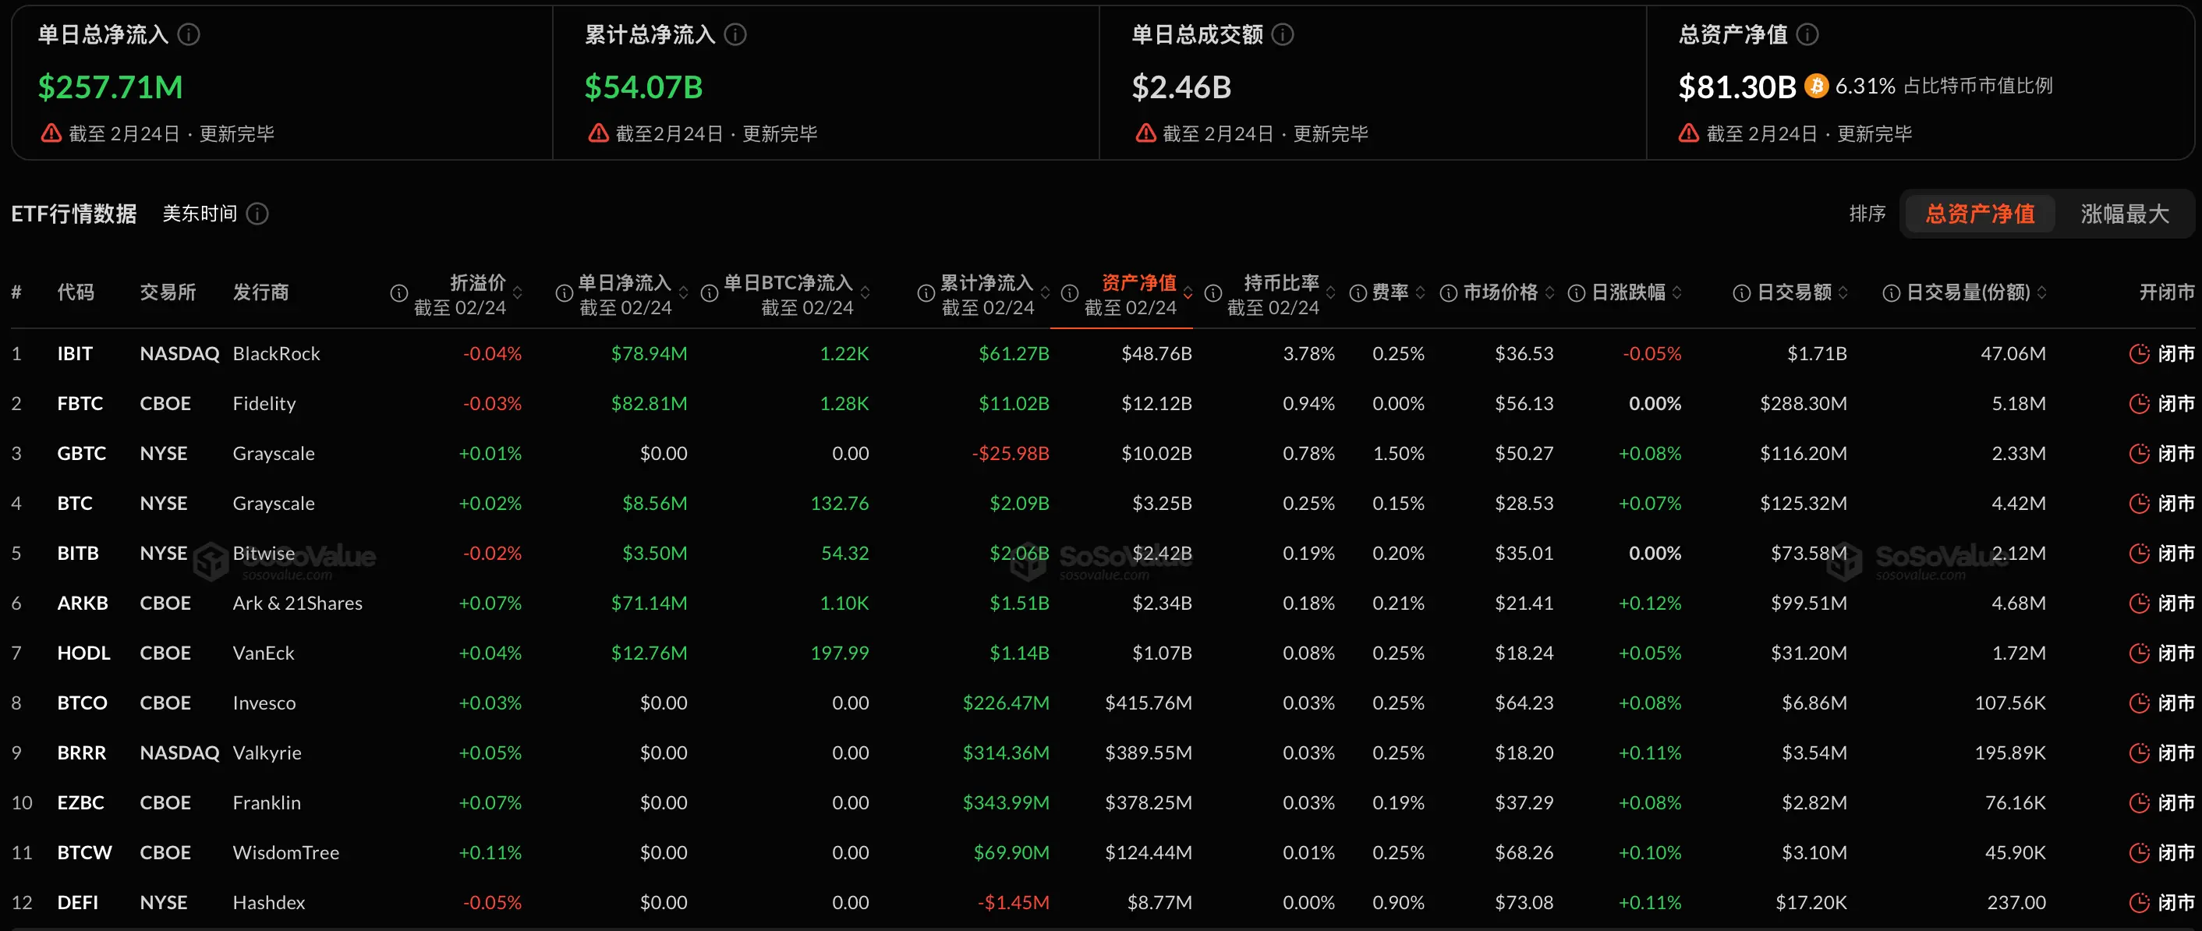Click info icon beside 累计总净流入

(735, 34)
